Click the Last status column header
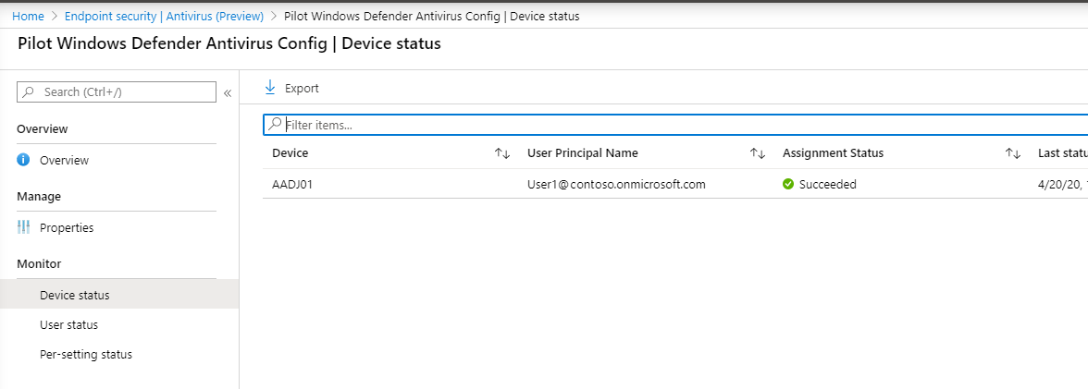 1061,153
